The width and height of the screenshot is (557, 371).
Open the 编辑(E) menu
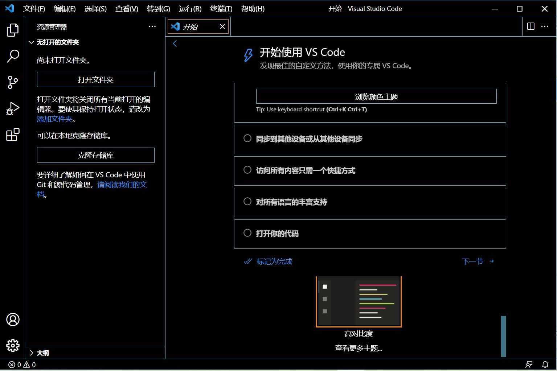[x=65, y=9]
